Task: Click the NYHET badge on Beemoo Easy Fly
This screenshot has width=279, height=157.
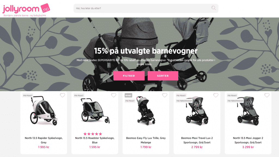Action: tap(128, 96)
